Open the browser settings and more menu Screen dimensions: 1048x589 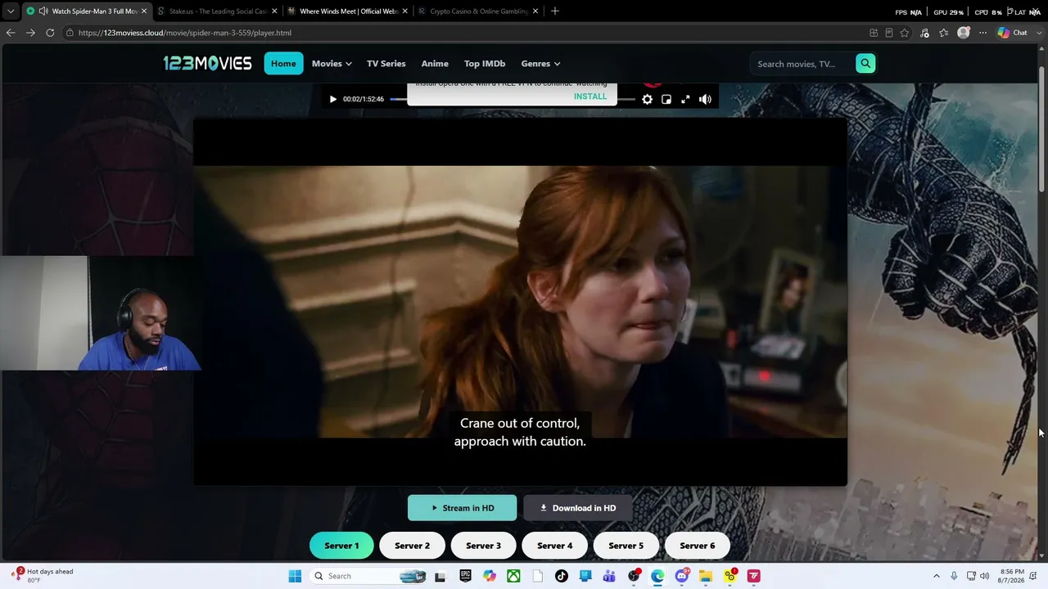pyautogui.click(x=983, y=33)
